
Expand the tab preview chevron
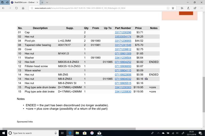pyautogui.click(x=47, y=2)
